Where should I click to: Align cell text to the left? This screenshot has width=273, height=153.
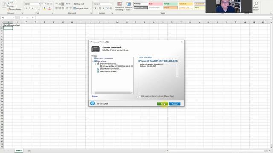click(x=56, y=8)
